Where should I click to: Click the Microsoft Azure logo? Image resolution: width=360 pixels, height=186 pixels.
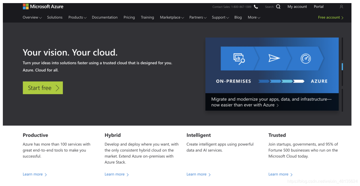point(43,7)
